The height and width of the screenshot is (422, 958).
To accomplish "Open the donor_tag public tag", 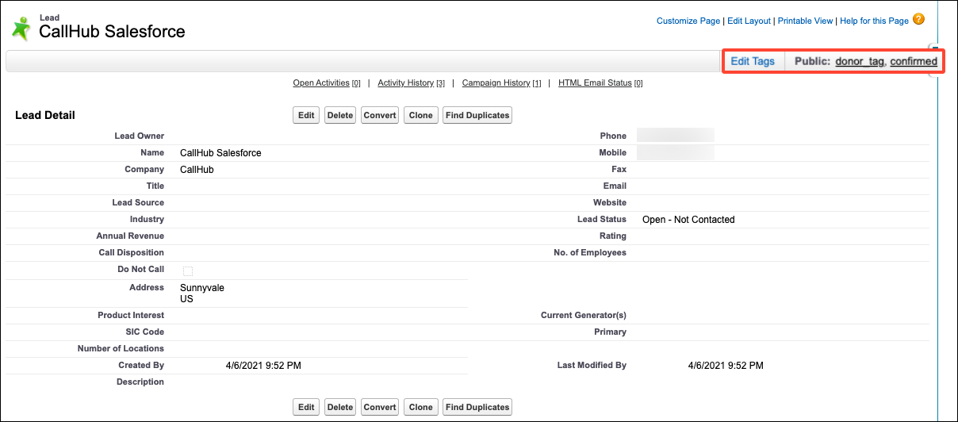I will coord(860,61).
